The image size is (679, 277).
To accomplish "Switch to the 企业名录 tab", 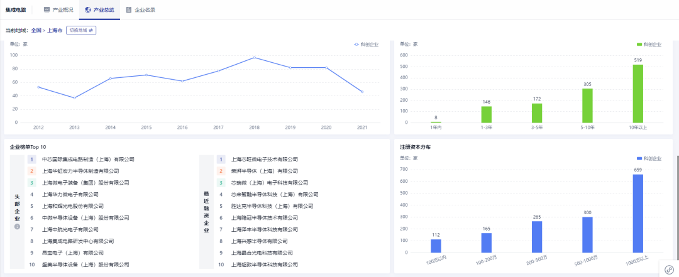I will click(141, 10).
